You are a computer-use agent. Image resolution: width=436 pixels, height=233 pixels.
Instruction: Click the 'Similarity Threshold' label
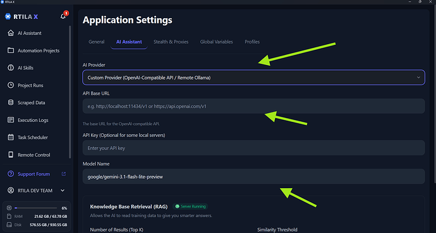point(277,230)
